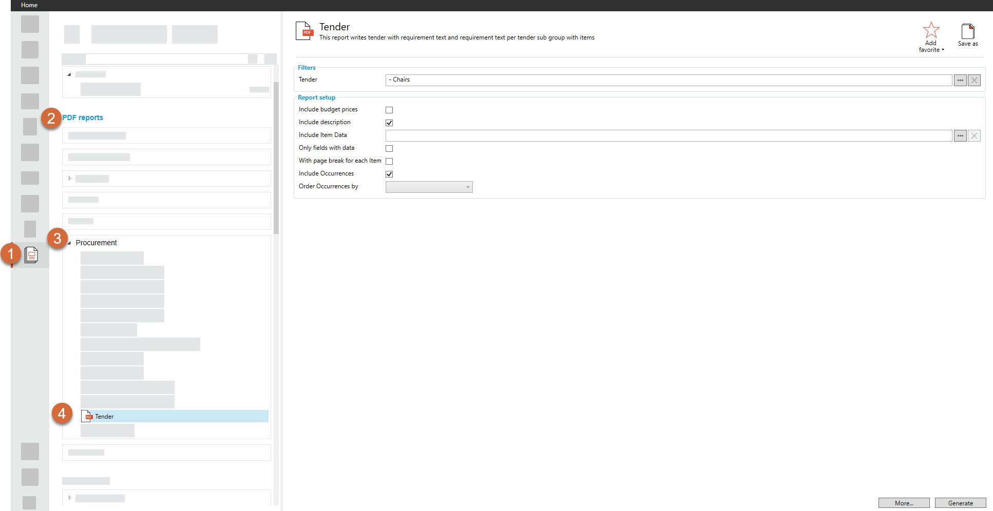The image size is (993, 511).
Task: Open Include Item Data ellipsis browse button
Action: [x=960, y=135]
